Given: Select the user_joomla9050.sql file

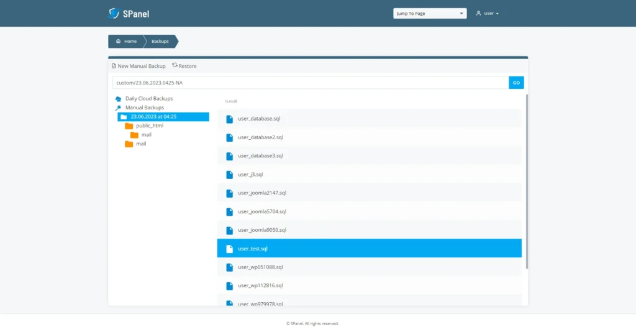Looking at the screenshot, I should click(369, 229).
